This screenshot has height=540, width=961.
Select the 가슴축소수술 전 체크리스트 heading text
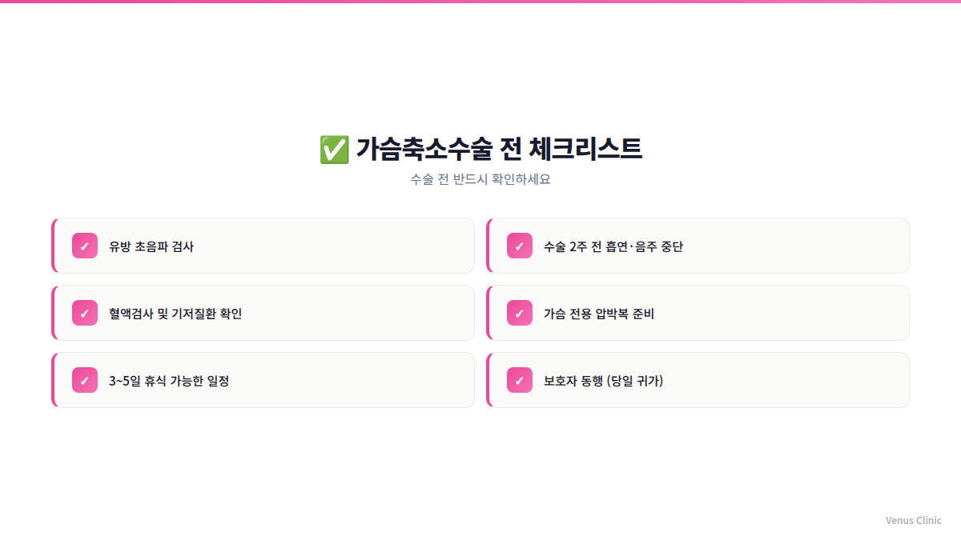click(498, 150)
